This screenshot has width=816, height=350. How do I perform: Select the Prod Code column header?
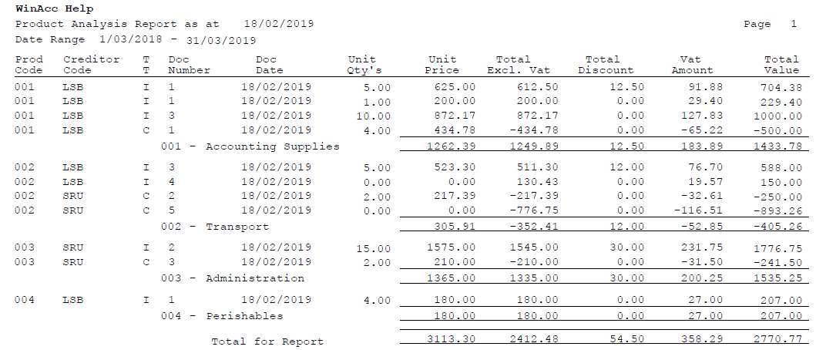pyautogui.click(x=29, y=65)
